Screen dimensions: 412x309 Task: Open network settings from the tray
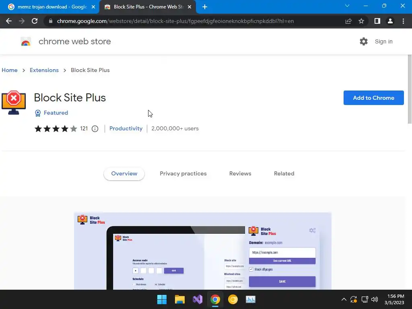pos(365,299)
